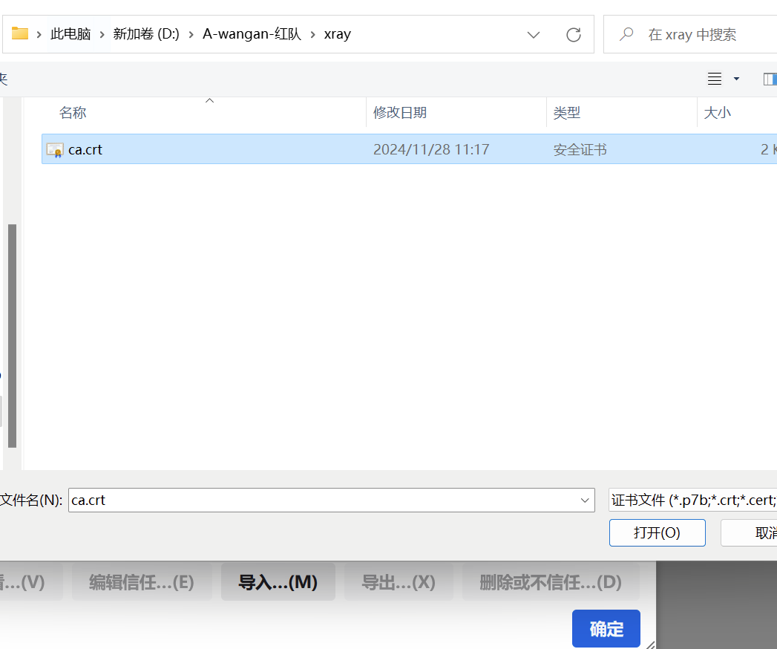777x649 pixels.
Task: Expand chevron after 新加卷 (D:) breadcrumb
Action: tap(191, 35)
